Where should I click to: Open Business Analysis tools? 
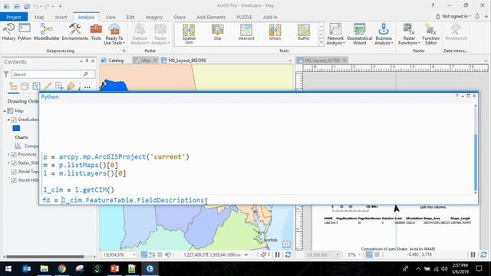(384, 34)
